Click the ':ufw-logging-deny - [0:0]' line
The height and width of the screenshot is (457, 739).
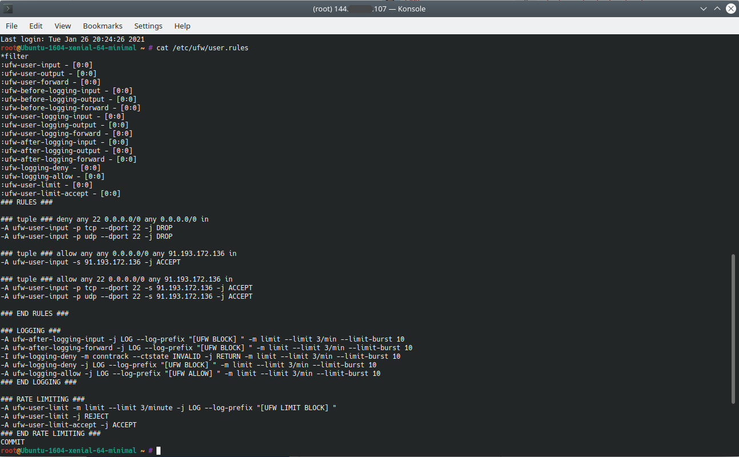(x=51, y=168)
